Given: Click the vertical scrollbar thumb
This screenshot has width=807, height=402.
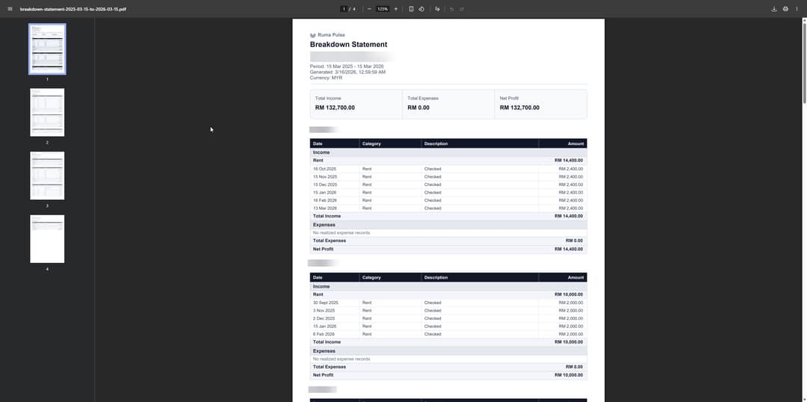Looking at the screenshot, I should pos(805,62).
